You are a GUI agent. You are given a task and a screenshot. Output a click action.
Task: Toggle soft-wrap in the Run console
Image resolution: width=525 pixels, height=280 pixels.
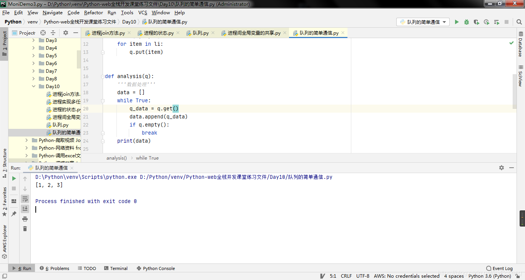[x=25, y=199]
